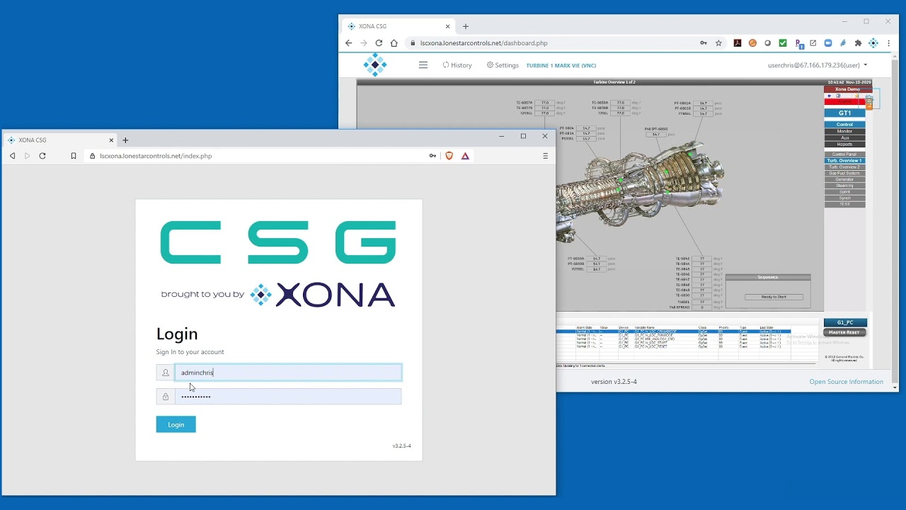Click the blue Login button

tap(176, 424)
